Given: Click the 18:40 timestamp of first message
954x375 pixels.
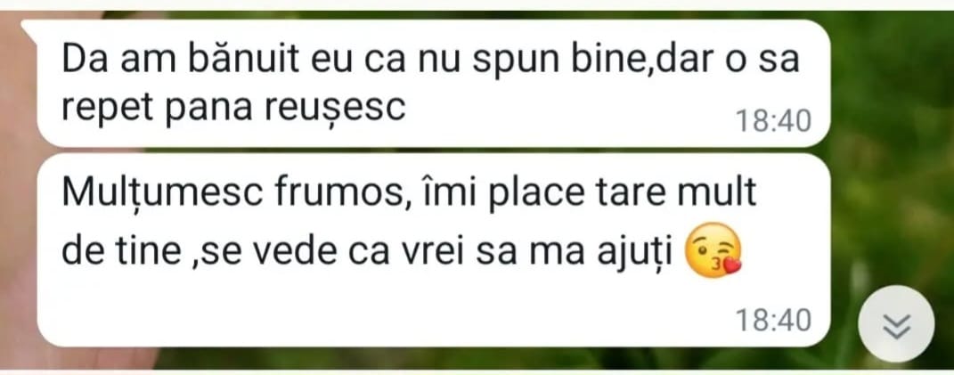Looking at the screenshot, I should 774,121.
